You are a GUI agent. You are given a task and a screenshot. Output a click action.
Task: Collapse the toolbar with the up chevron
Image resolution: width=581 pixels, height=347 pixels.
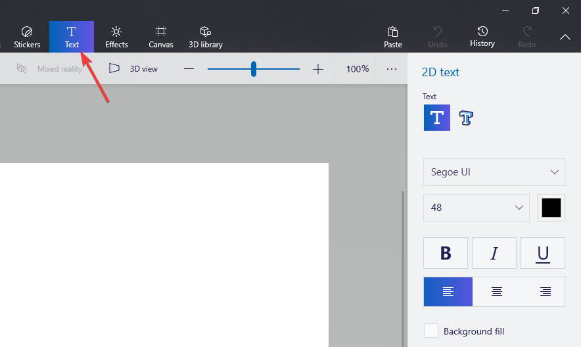[565, 37]
